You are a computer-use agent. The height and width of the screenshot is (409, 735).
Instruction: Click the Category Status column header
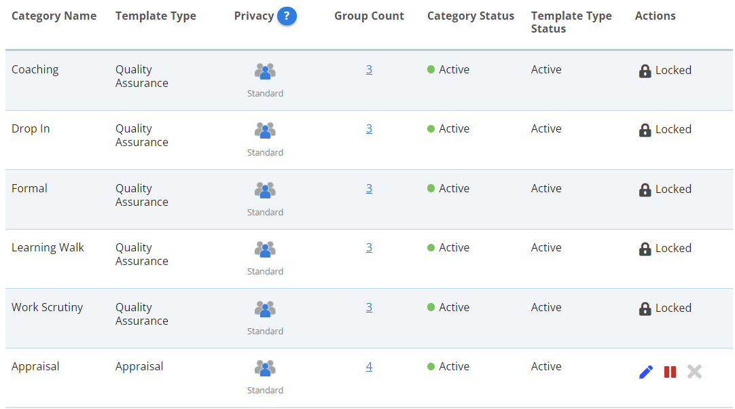tap(471, 16)
